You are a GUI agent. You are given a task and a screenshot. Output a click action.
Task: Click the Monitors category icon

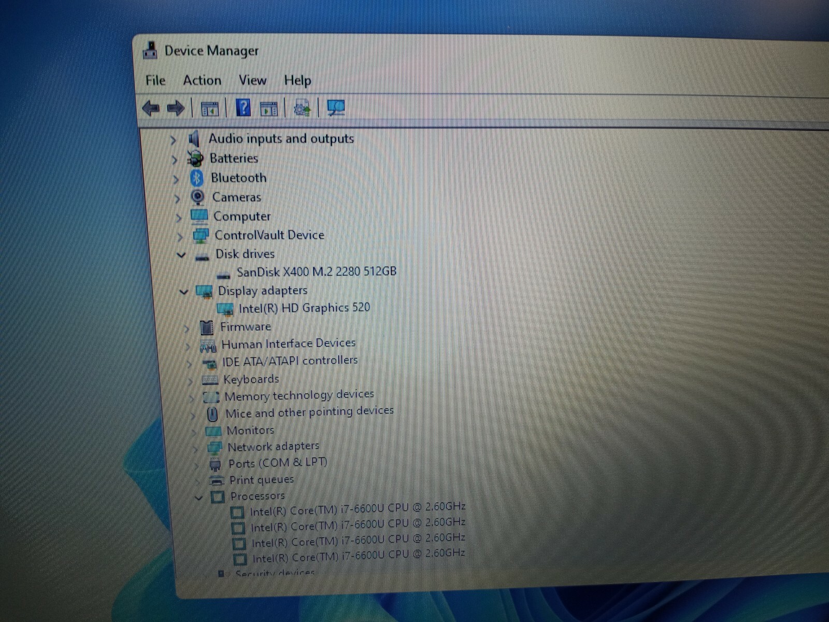(213, 431)
